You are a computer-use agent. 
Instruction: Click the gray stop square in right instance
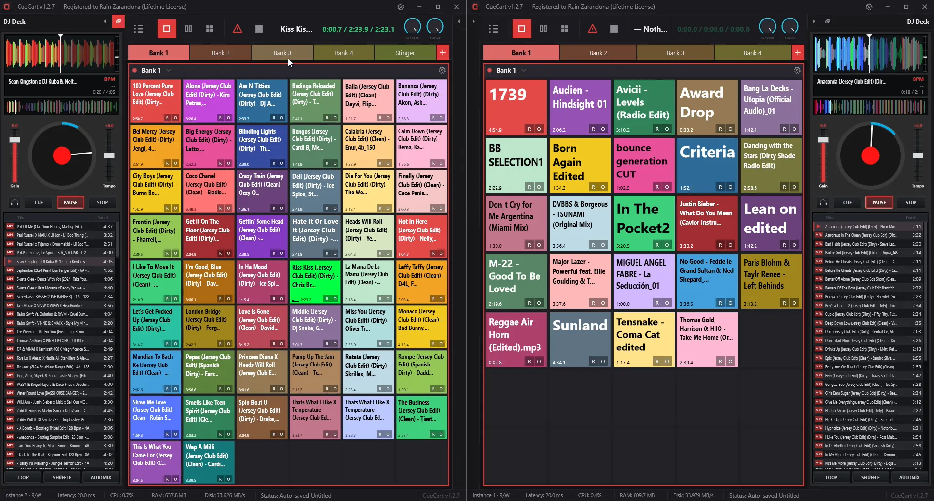(614, 29)
